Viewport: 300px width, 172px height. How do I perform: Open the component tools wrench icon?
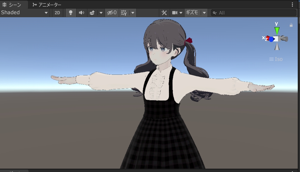click(x=164, y=13)
